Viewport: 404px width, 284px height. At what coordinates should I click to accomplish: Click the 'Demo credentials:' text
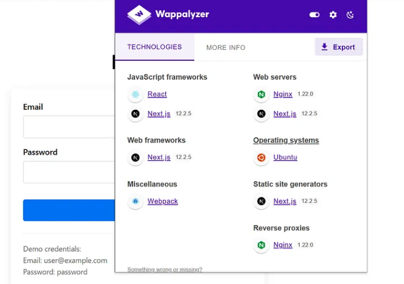point(52,249)
